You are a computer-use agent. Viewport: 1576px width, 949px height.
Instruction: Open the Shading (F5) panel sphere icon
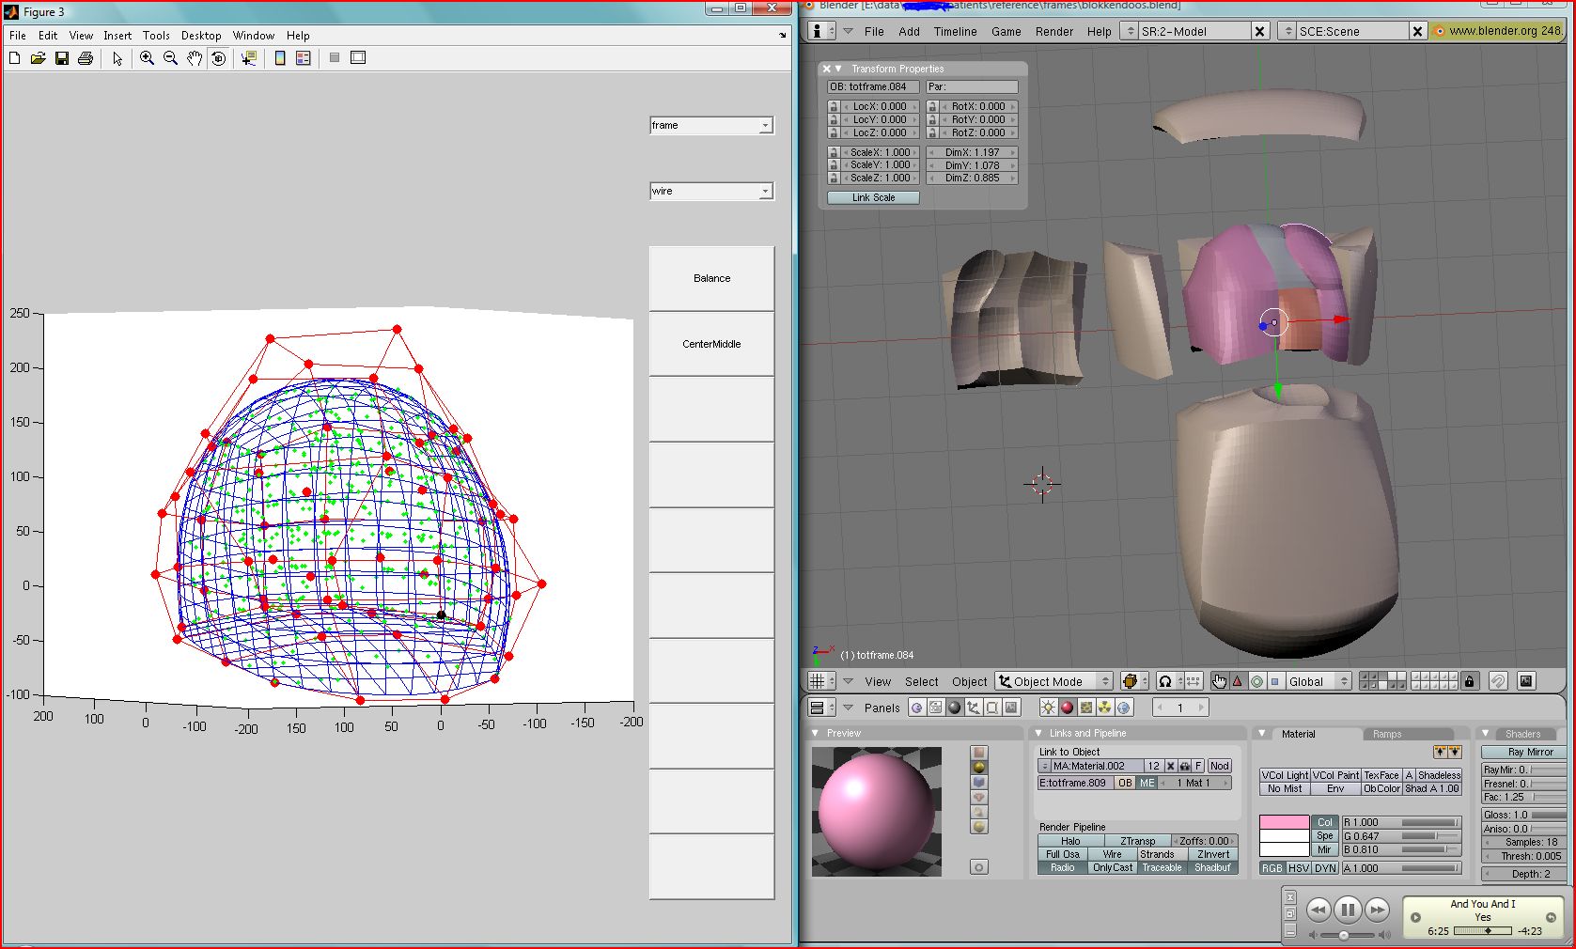(x=955, y=708)
